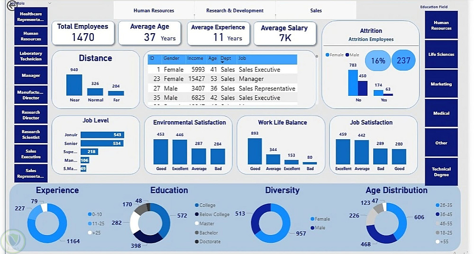Expand the Job Role slicer chevron

coord(50,3)
